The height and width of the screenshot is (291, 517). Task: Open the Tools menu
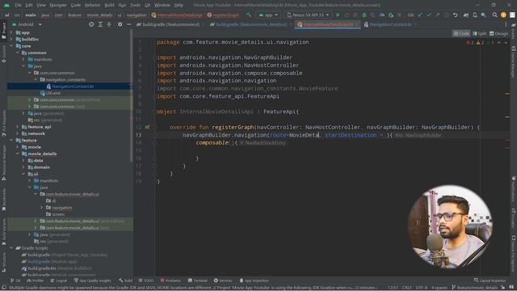(135, 5)
